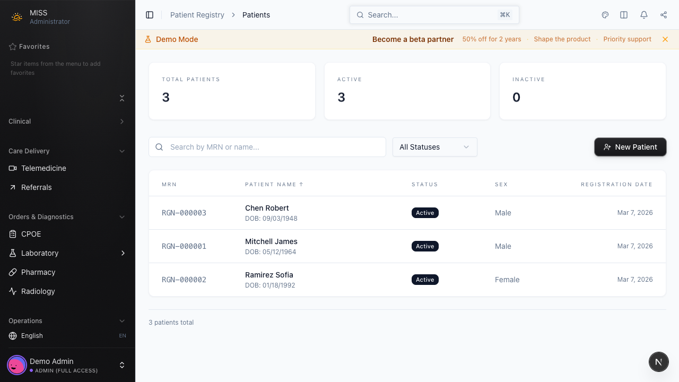Open the theme palette icon in the header

(x=605, y=15)
